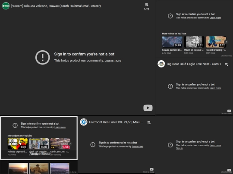Select thumbnail showing person in hat
The image size is (233, 174).
coord(39,168)
